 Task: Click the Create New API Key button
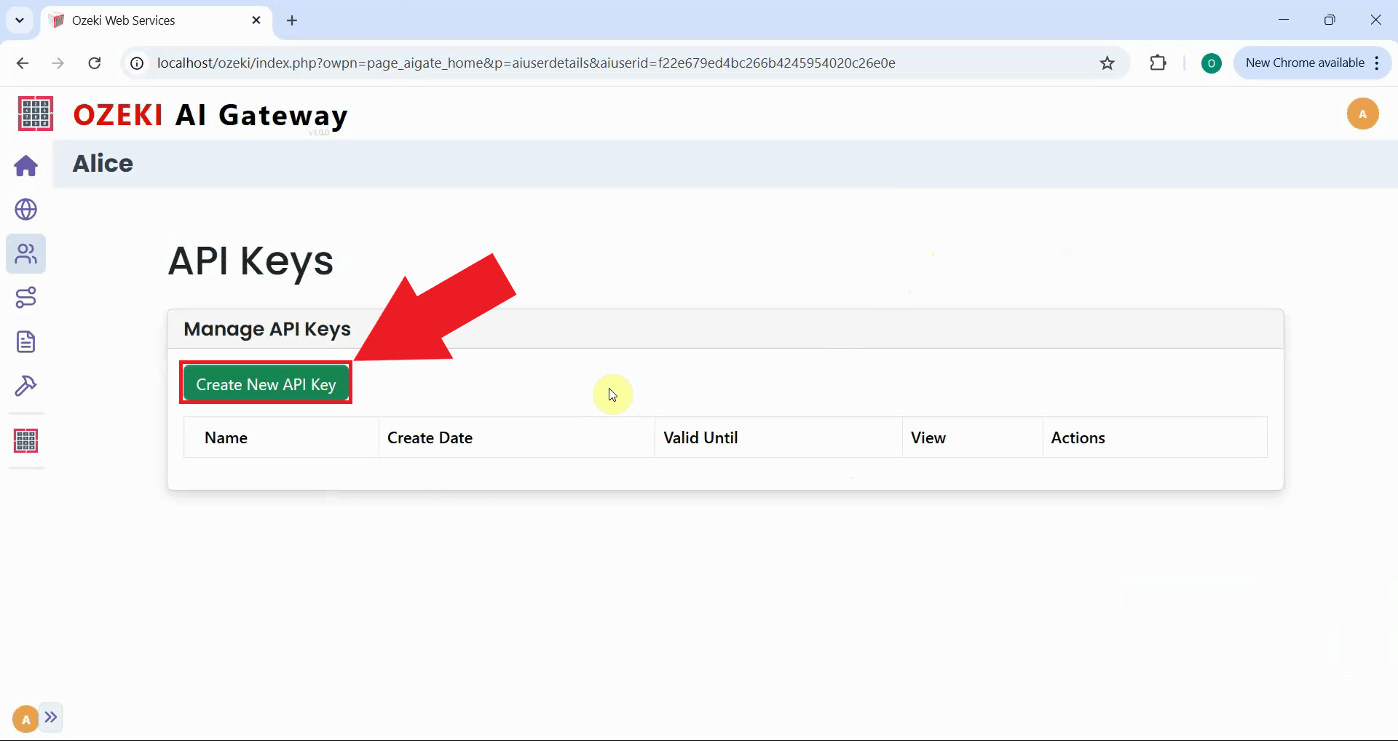pos(266,383)
